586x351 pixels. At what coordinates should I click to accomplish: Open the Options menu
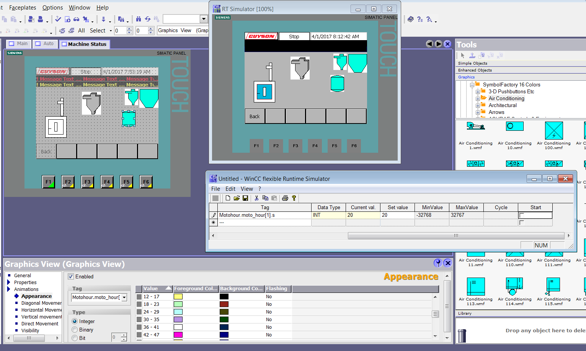(x=52, y=8)
